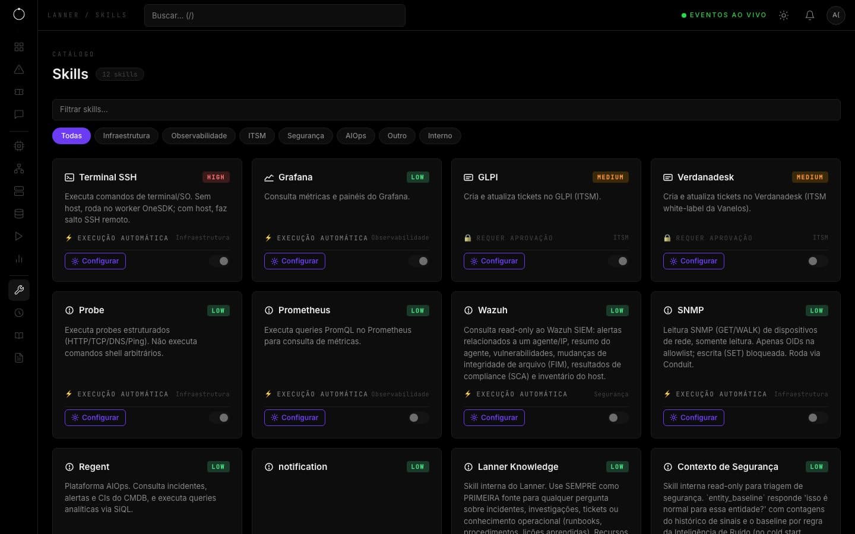Click the HIGH badge on Terminal SSH
Image resolution: width=855 pixels, height=534 pixels.
point(216,177)
